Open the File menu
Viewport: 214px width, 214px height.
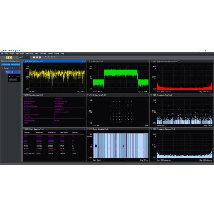(2, 54)
